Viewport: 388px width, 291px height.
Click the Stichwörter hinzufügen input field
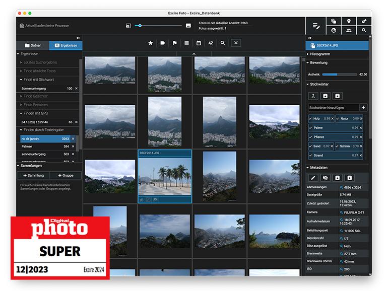(333, 108)
